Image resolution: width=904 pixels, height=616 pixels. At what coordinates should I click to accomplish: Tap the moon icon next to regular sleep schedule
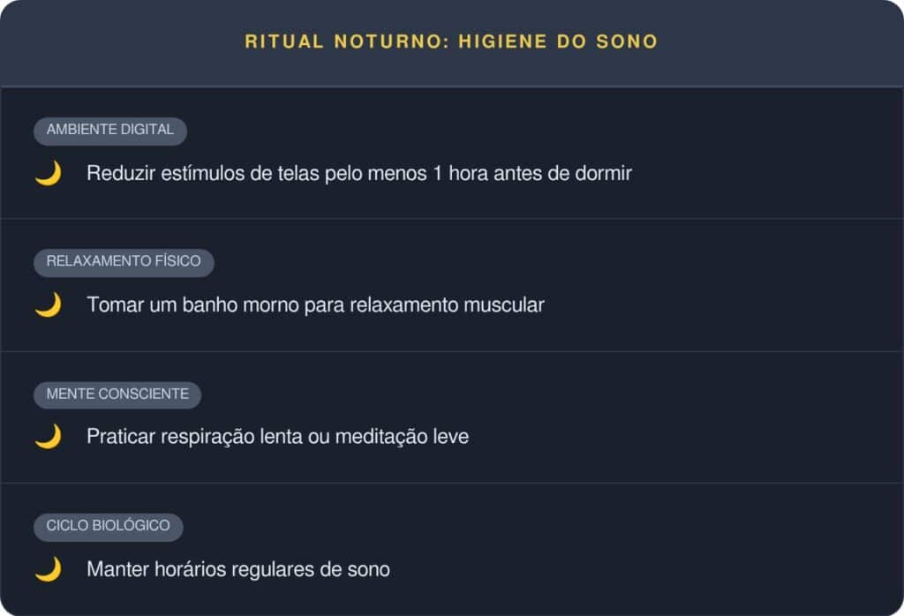[x=48, y=569]
